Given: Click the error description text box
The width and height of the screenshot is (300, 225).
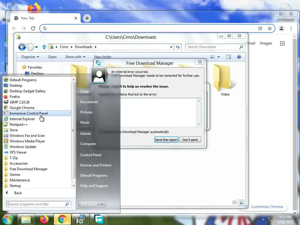Looking at the screenshot, I should [158, 112].
